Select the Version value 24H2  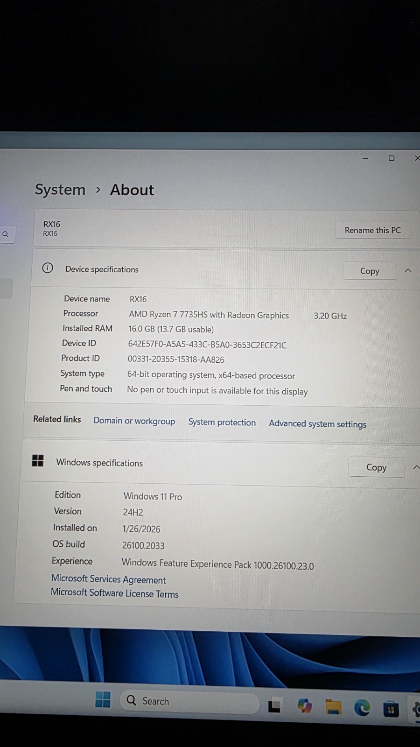pos(133,512)
